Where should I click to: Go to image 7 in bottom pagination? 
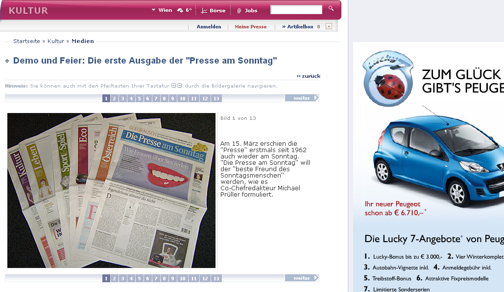pos(156,278)
